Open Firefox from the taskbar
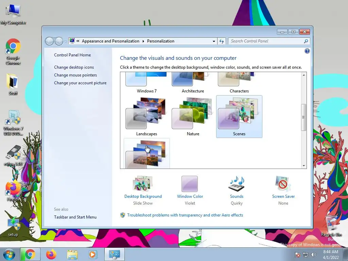 (51, 254)
